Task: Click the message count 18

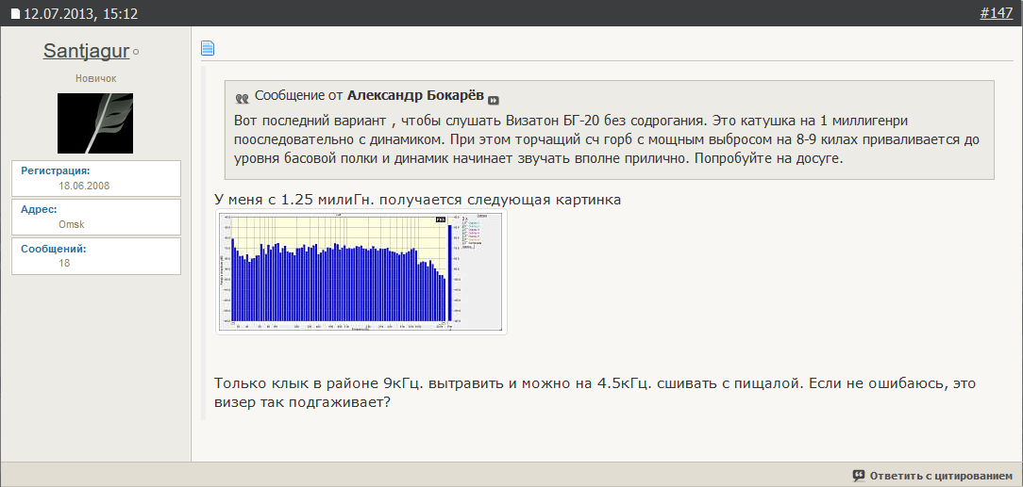Action: click(x=64, y=263)
